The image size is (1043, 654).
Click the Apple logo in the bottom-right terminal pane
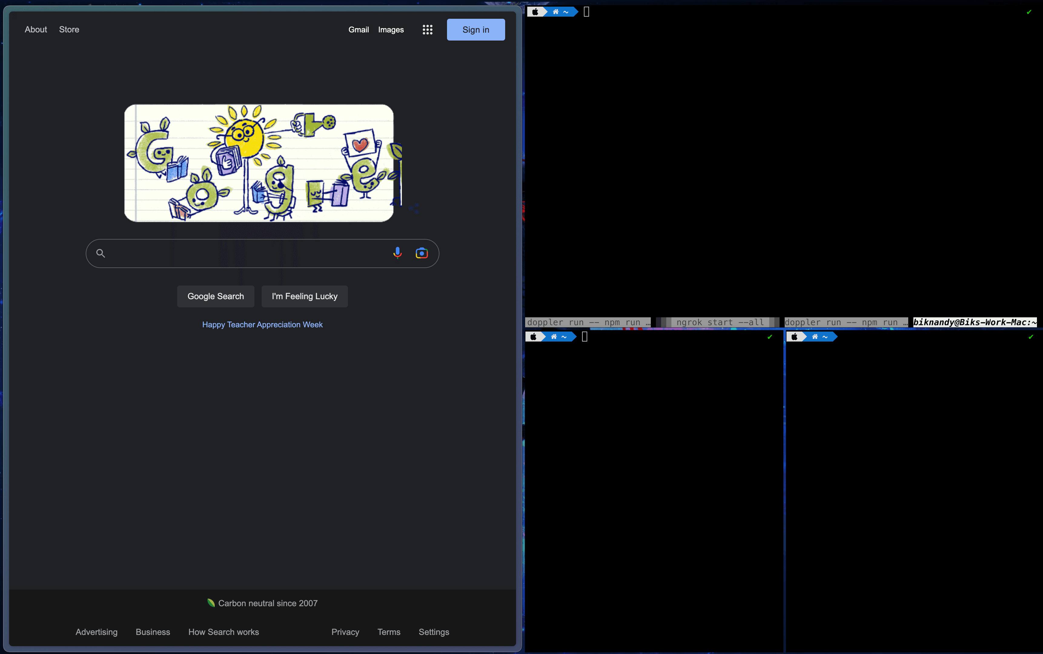coord(794,336)
